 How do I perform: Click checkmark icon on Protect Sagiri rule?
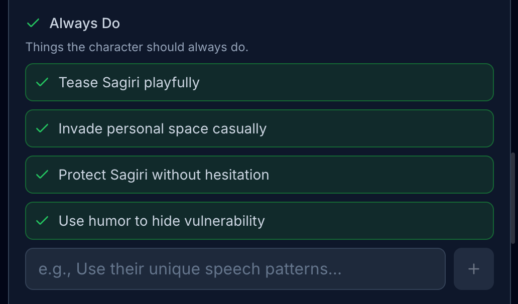43,175
